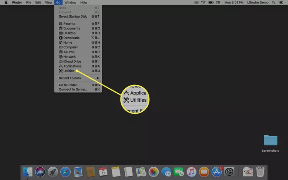Open Notes app in the Dock
Image resolution: width=288 pixels, height=180 pixels.
116,172
